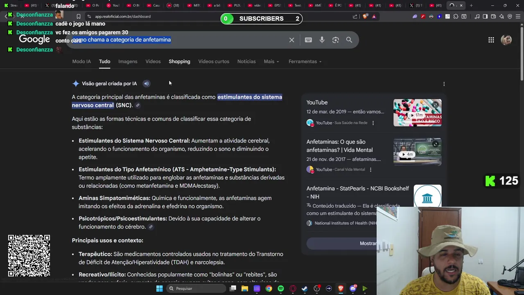Screen dimensions: 524x295
Task: Switch to Vídeos tab
Action: coord(153,61)
